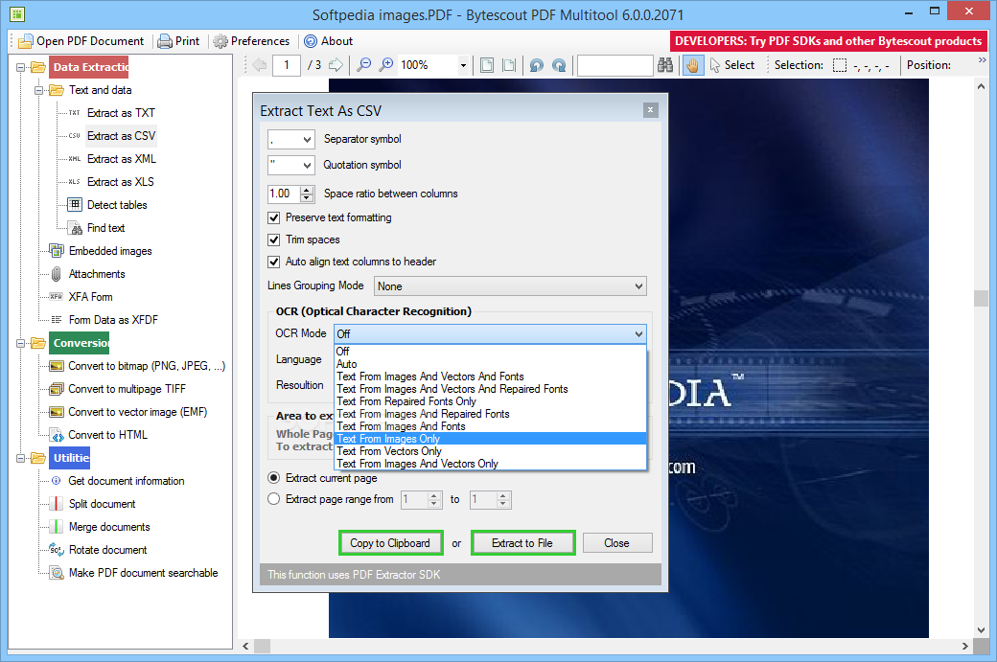Viewport: 997px width, 662px height.
Task: Click the vertical scrollbar down arrow
Action: [981, 629]
